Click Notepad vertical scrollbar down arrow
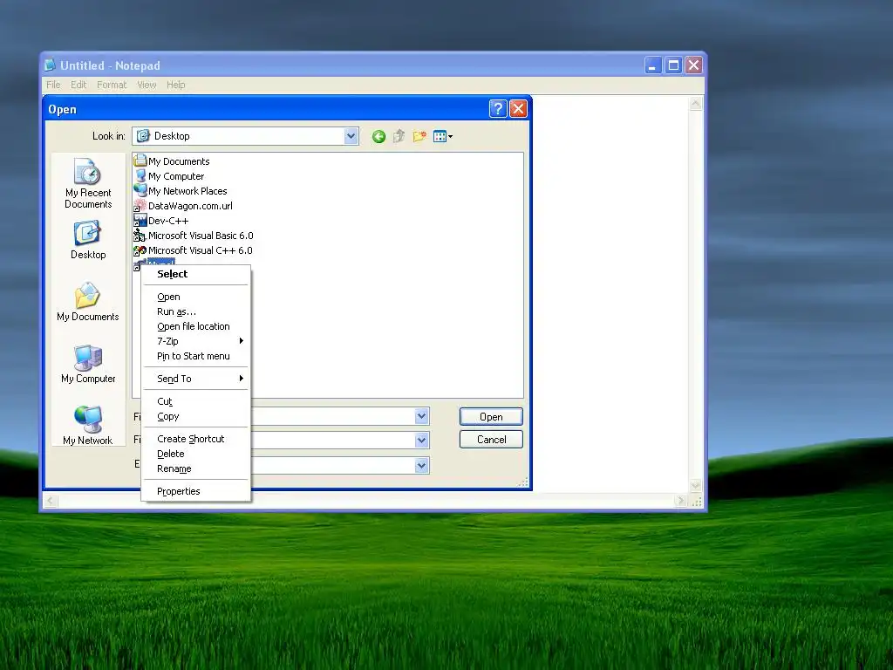This screenshot has width=893, height=670. point(695,486)
